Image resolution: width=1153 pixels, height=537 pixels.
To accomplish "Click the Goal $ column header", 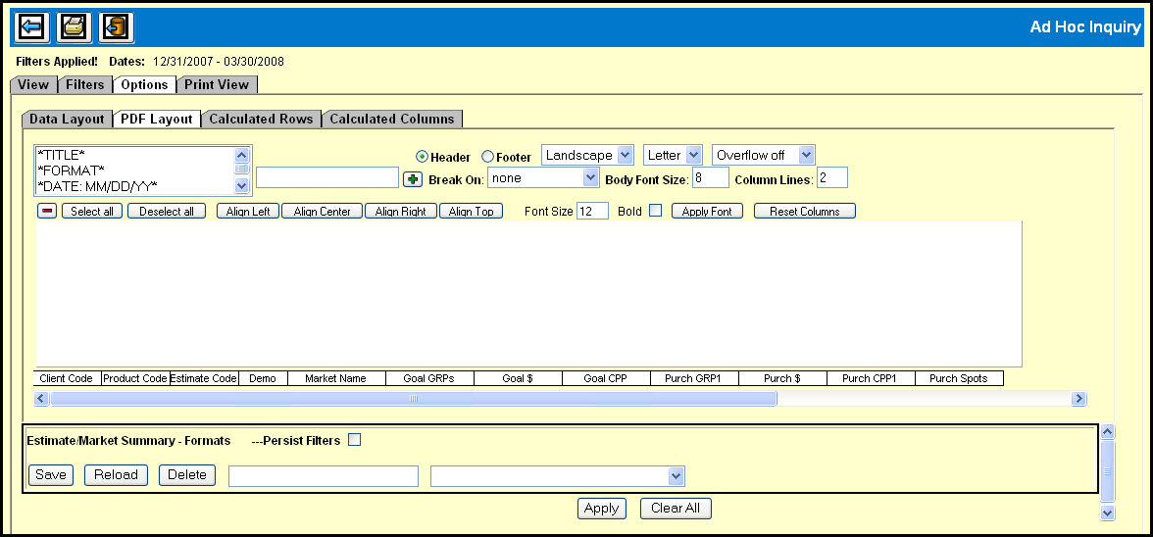I will tap(518, 379).
